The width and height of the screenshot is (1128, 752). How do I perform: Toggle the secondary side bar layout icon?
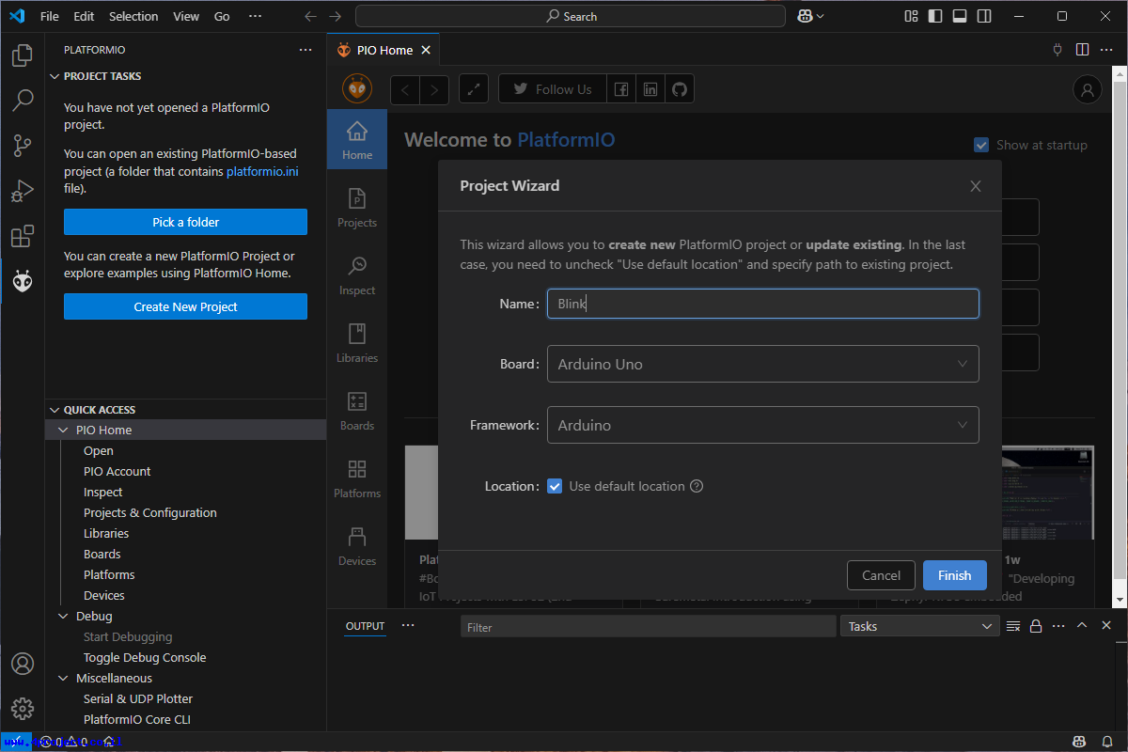984,16
